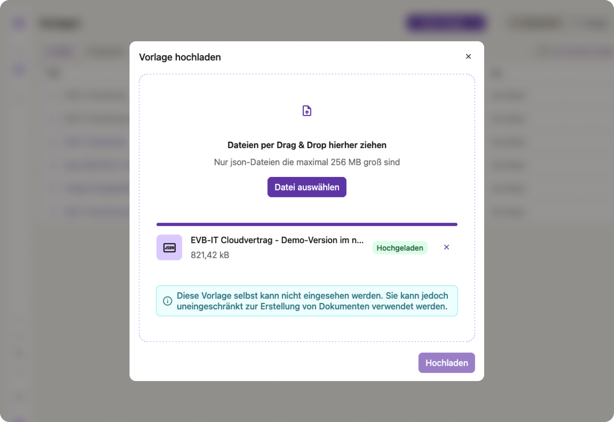Confirm upload with the Hochladen button
Image resolution: width=614 pixels, height=422 pixels.
point(446,363)
